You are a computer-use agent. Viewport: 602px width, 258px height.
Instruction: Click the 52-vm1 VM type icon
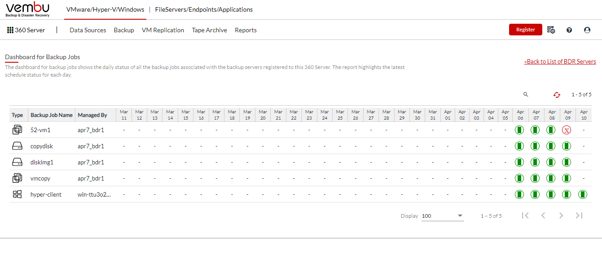pos(17,130)
